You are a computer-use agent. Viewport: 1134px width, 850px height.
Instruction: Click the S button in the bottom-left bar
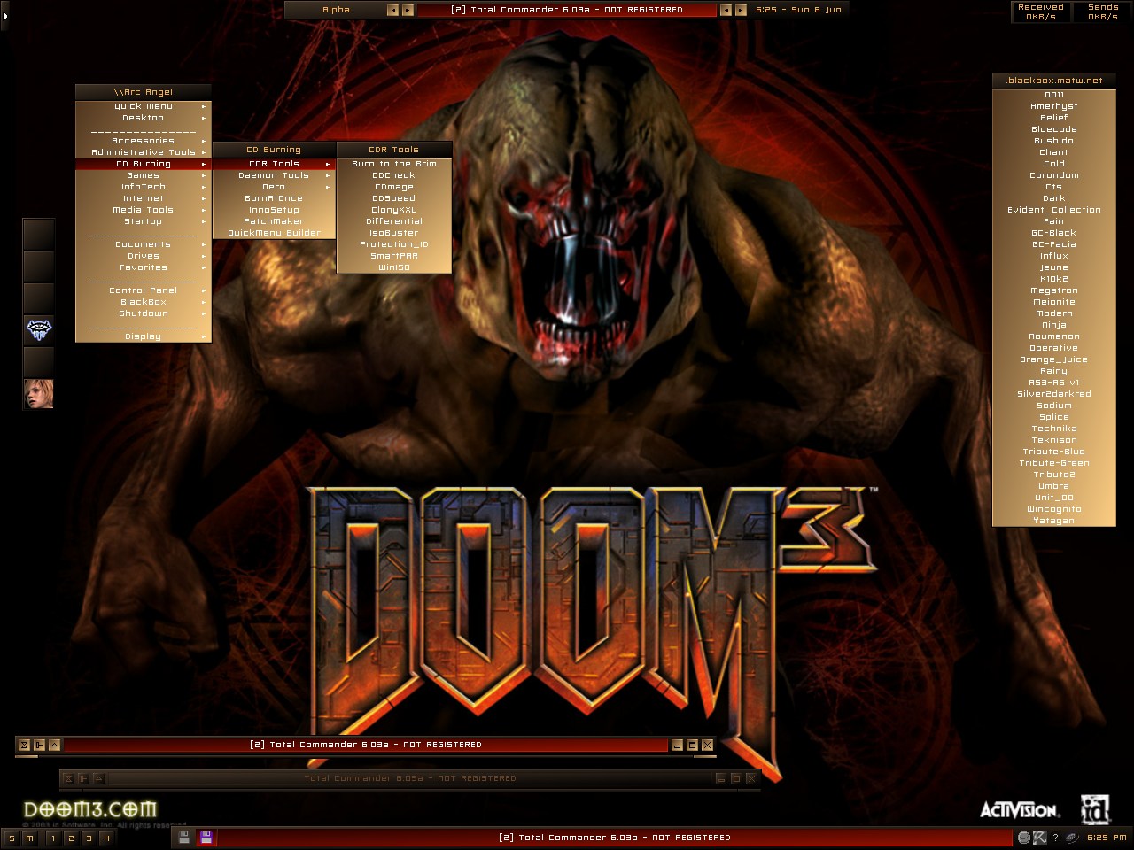(x=12, y=838)
